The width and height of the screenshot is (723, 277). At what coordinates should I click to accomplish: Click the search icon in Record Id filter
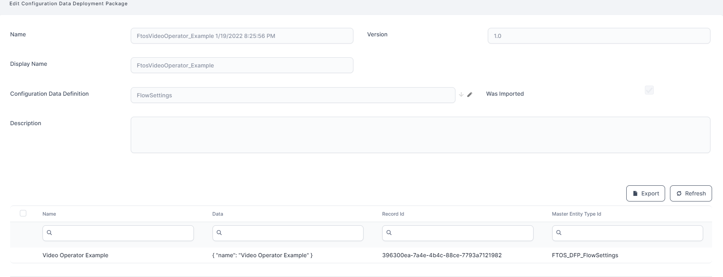click(x=389, y=233)
